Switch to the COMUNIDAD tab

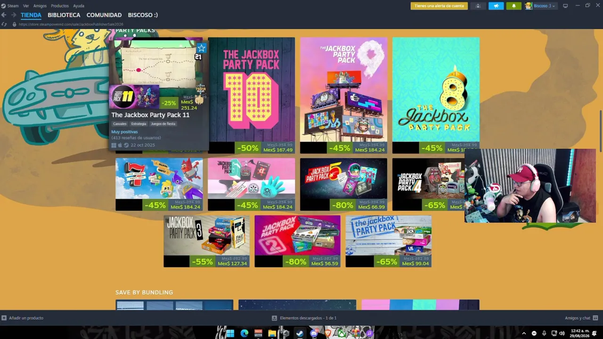tap(104, 15)
